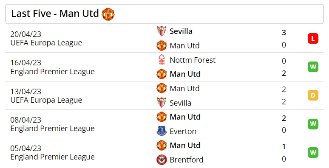Click the green W badge for Nottm Forest match
This screenshot has height=168, width=329.
313,67
